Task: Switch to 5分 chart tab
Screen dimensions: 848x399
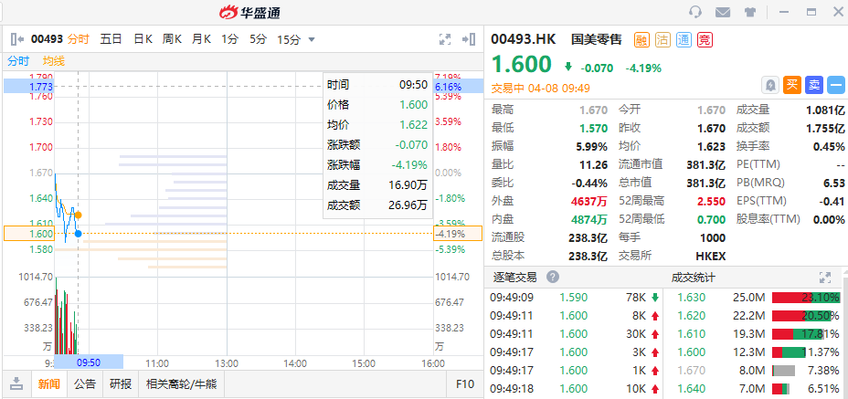Action: 258,39
